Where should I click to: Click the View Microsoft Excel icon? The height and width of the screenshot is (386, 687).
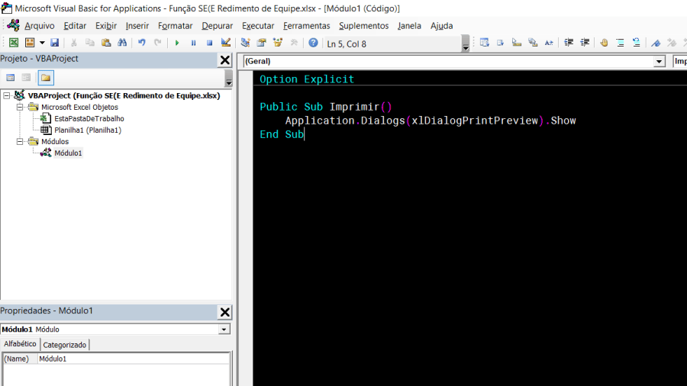pyautogui.click(x=14, y=43)
